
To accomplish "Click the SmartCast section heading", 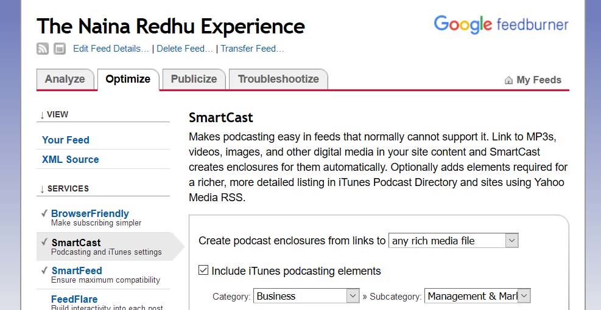I will (221, 117).
